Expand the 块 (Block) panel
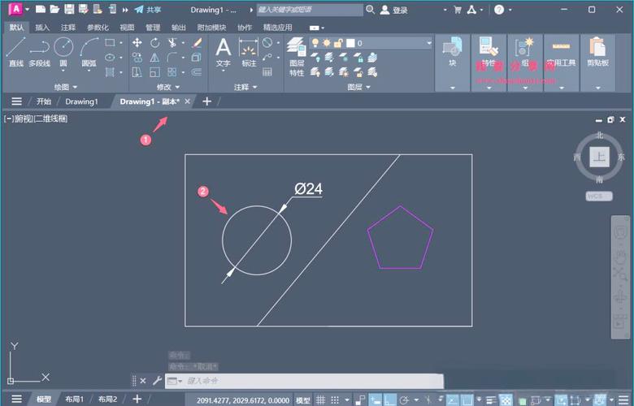Screen dimensions: 634x406 tap(453, 87)
